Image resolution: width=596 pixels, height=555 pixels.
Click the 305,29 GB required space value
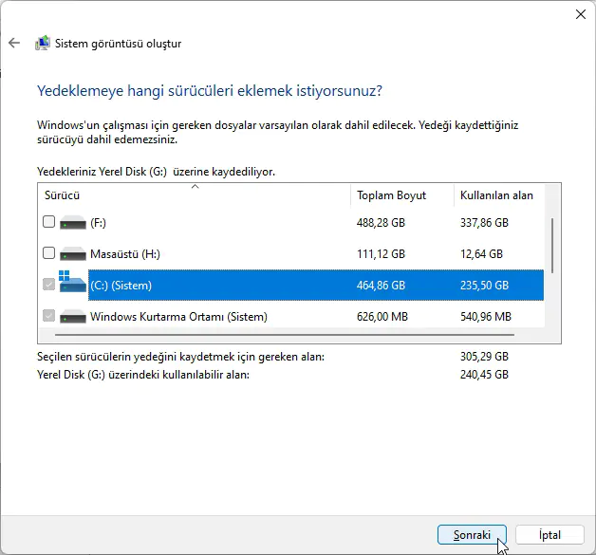(484, 357)
